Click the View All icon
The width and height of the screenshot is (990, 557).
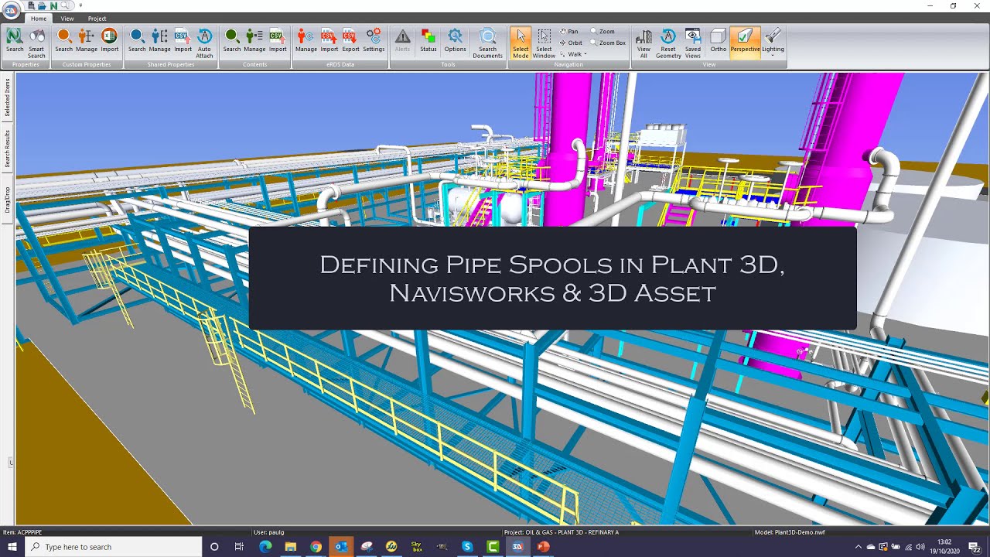point(643,43)
